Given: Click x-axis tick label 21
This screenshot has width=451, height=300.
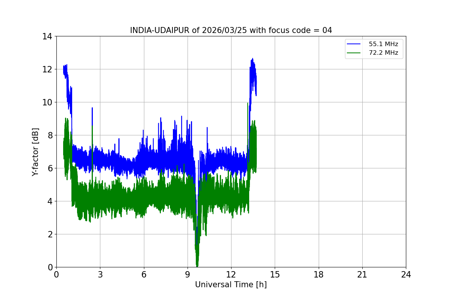Looking at the screenshot, I should point(362,274).
